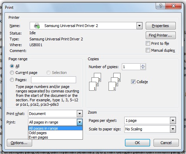186x154 pixels.
Task: Click the Options button
Action: pyautogui.click(x=19, y=143)
